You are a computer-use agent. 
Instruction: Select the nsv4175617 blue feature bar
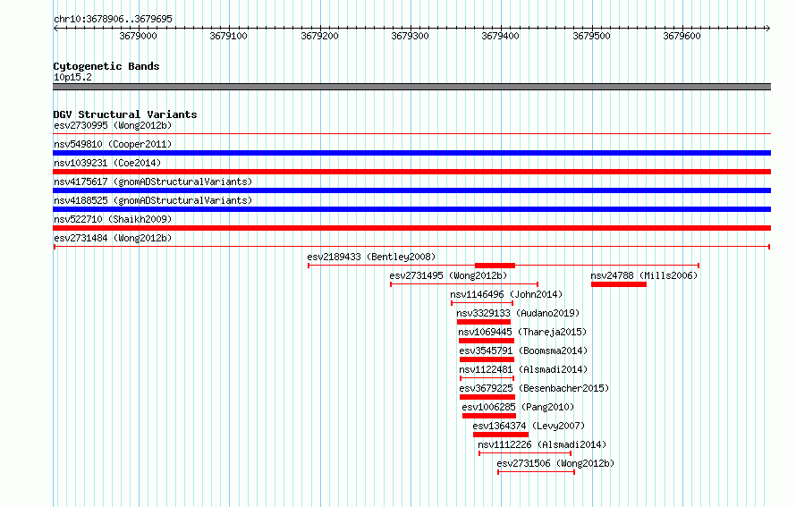(411, 190)
